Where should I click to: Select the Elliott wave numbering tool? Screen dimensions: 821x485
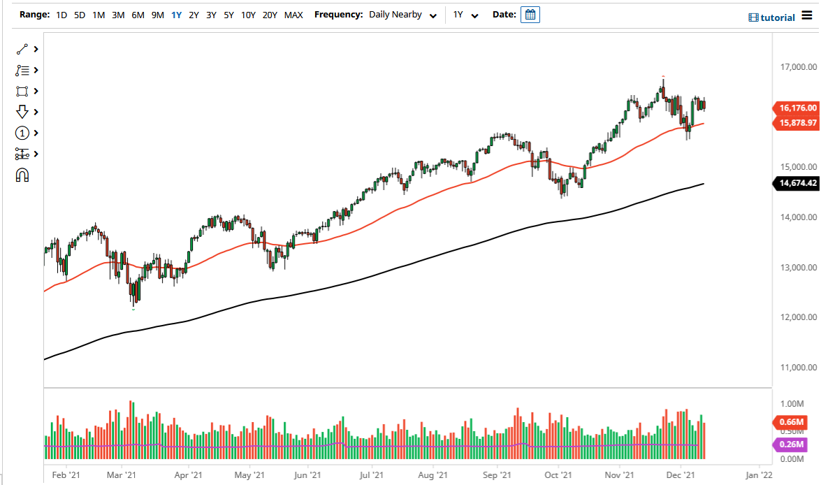[20, 133]
